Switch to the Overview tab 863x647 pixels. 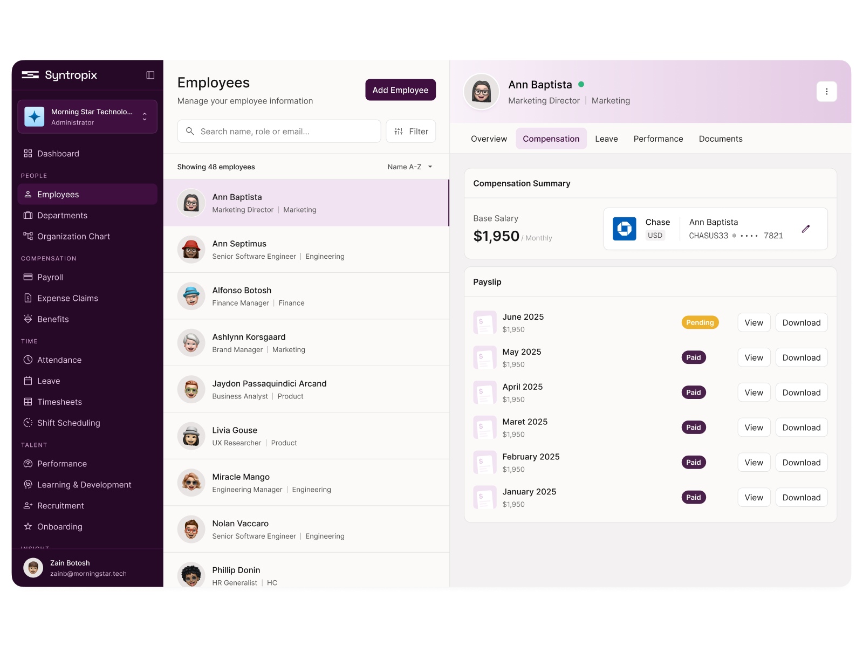click(489, 139)
